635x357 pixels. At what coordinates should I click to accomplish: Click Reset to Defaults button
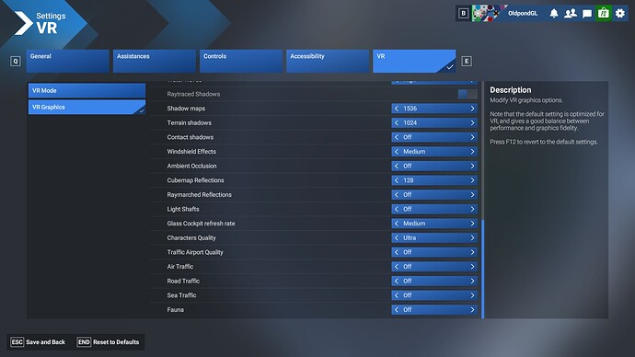pyautogui.click(x=109, y=342)
